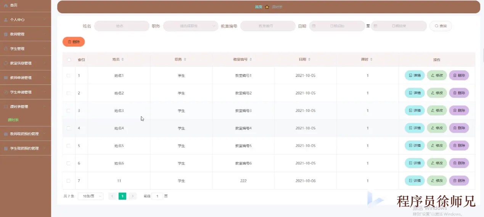Click the calendar icon in 日期结束 field

(x=375, y=26)
